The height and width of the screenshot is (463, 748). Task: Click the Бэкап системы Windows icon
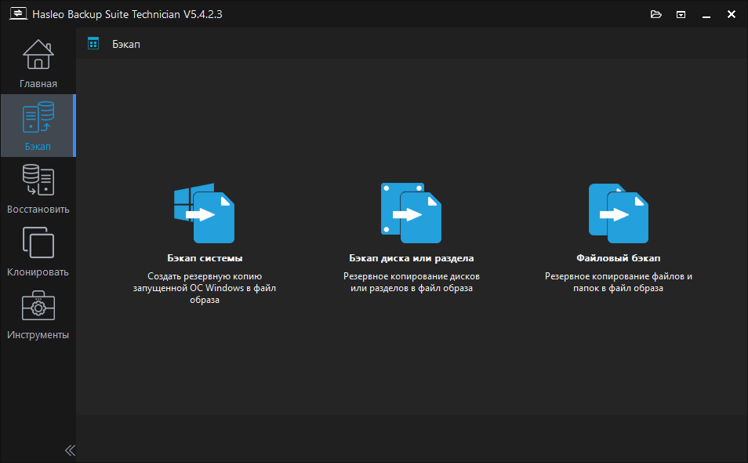(x=204, y=213)
